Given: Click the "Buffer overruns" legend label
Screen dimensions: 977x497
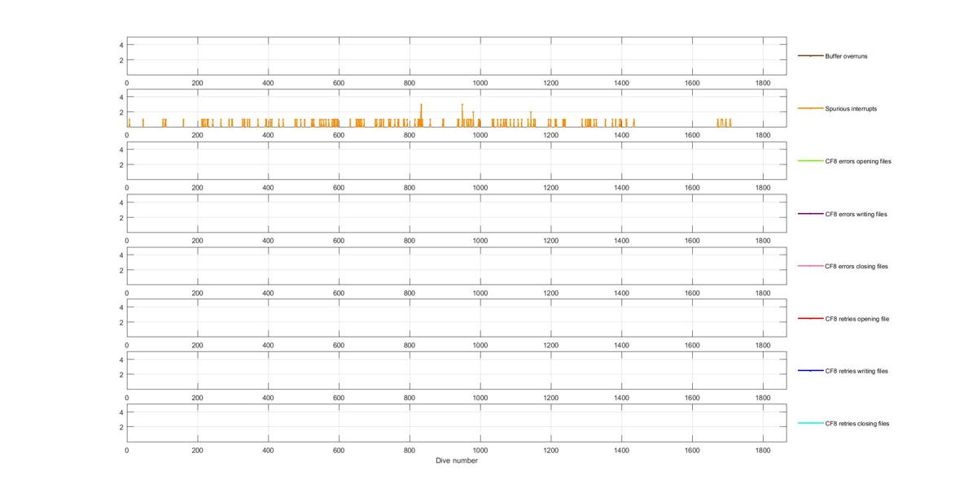Looking at the screenshot, I should (846, 56).
